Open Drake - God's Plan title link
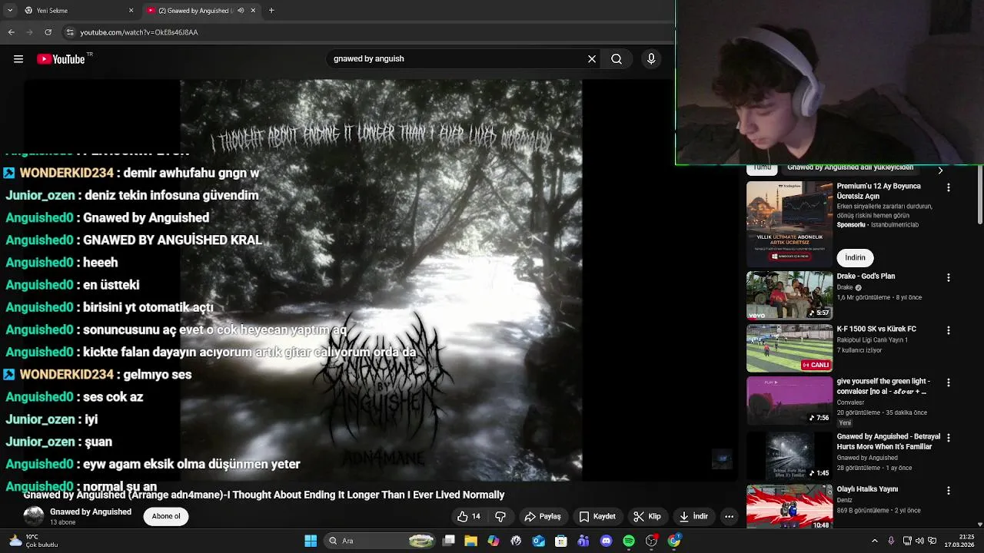Viewport: 984px width, 553px height. coord(866,276)
